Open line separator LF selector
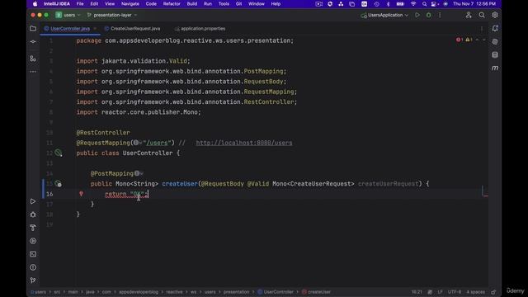The image size is (528, 297). (440, 292)
